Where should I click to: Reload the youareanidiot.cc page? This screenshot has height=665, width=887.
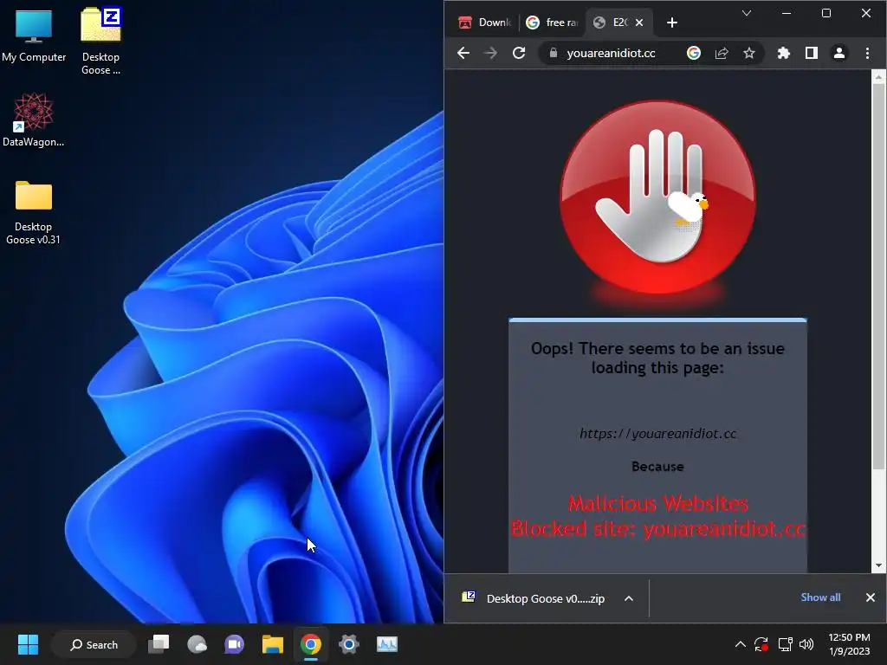(519, 53)
